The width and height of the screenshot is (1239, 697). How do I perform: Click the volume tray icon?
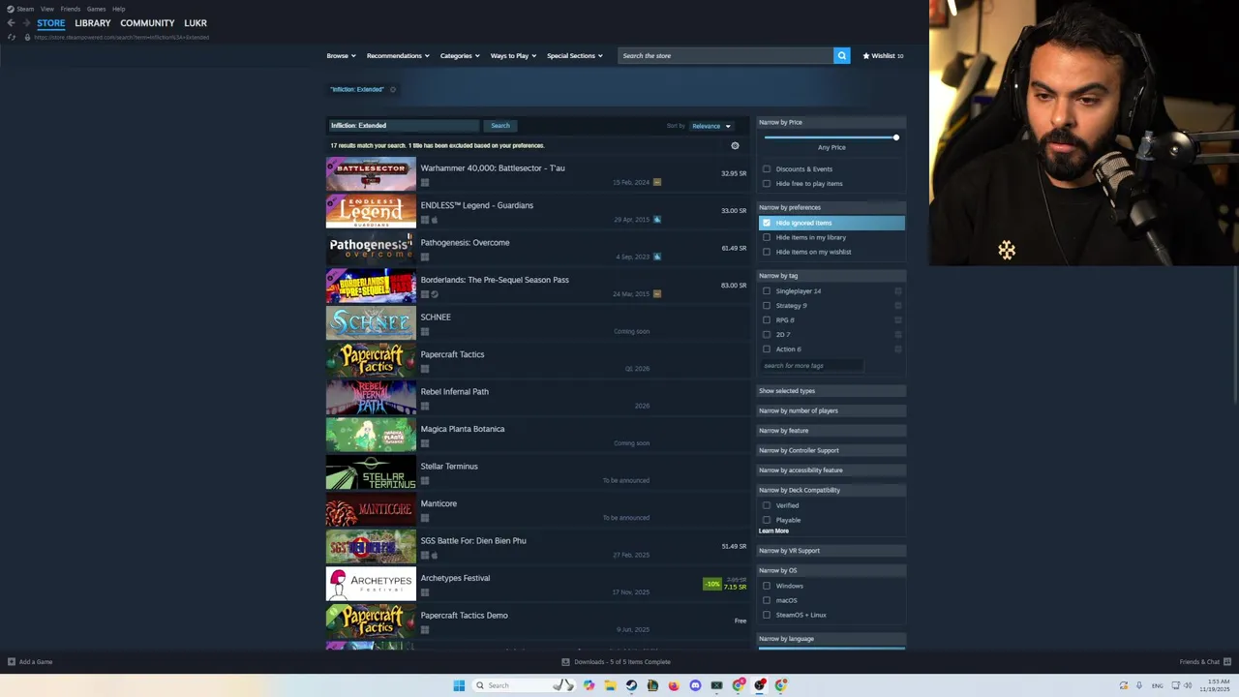1188,685
